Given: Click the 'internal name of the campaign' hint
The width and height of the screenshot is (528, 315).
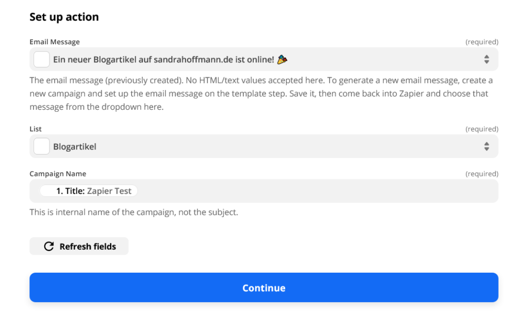Looking at the screenshot, I should (134, 212).
